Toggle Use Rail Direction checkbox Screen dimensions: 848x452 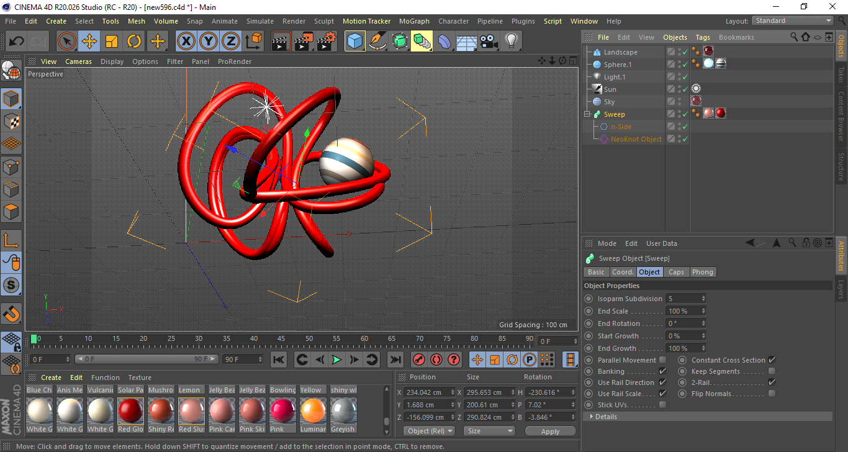click(x=662, y=382)
